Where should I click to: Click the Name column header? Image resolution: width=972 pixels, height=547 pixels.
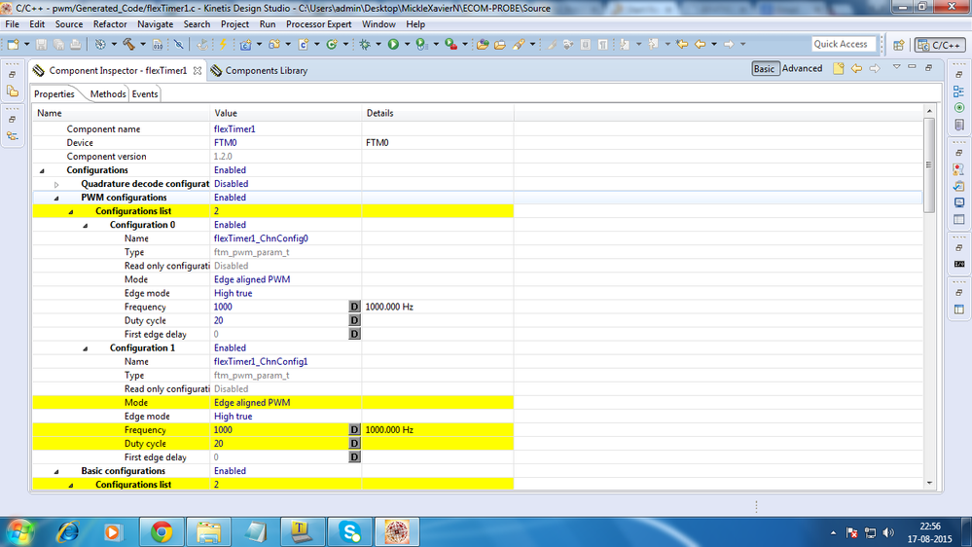point(49,113)
